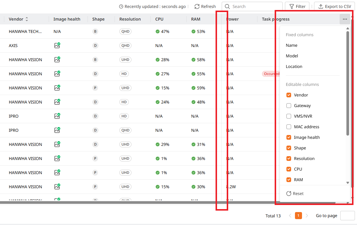Click the table horizontal scrollbar
This screenshot has width=357, height=225.
coord(168,202)
